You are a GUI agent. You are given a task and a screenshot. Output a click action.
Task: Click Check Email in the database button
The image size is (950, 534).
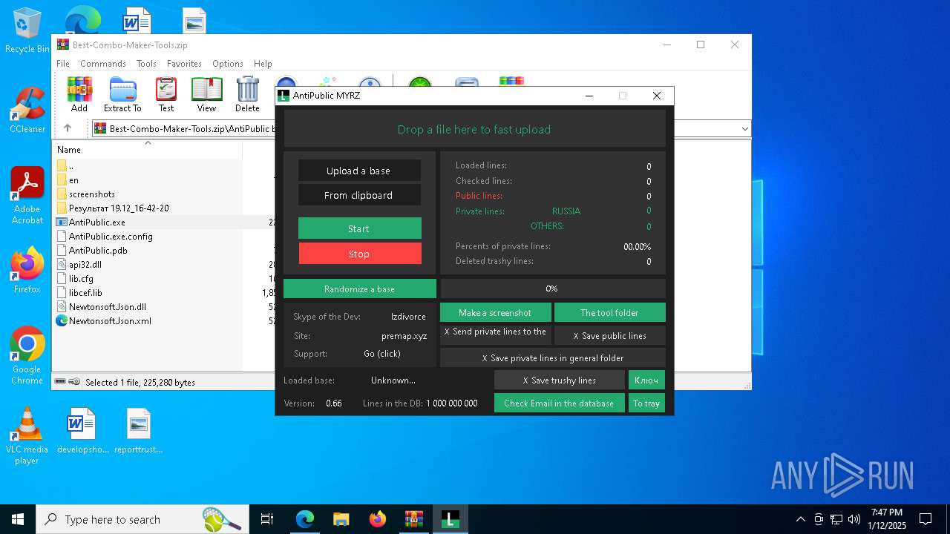tap(559, 403)
